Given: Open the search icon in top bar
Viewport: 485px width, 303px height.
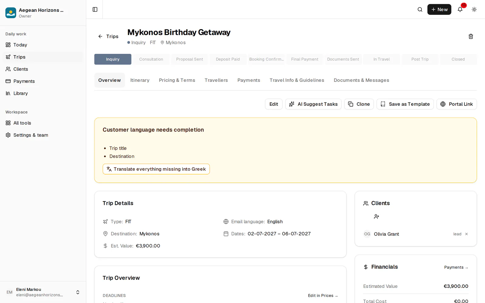Looking at the screenshot, I should coord(420,9).
